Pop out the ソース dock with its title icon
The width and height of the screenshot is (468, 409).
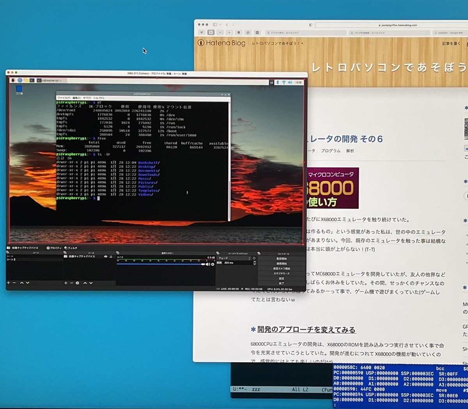pos(65,253)
